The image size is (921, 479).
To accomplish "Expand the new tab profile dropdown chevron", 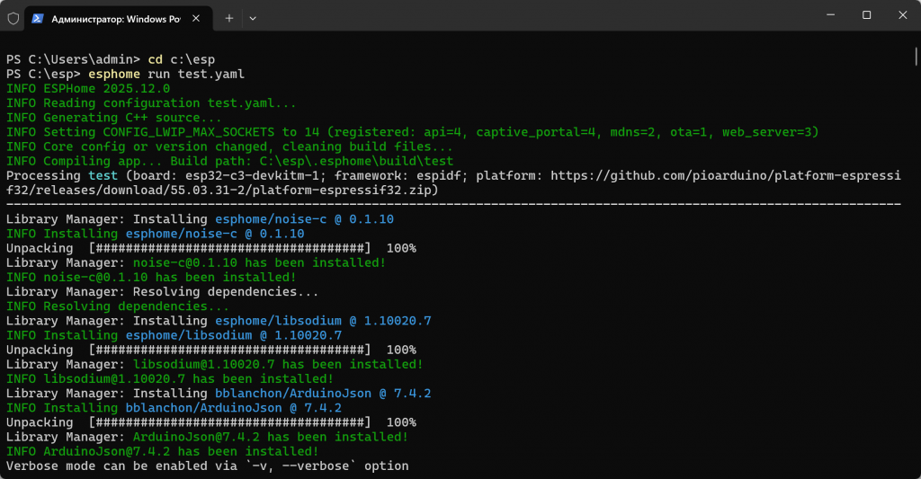I will pos(253,17).
